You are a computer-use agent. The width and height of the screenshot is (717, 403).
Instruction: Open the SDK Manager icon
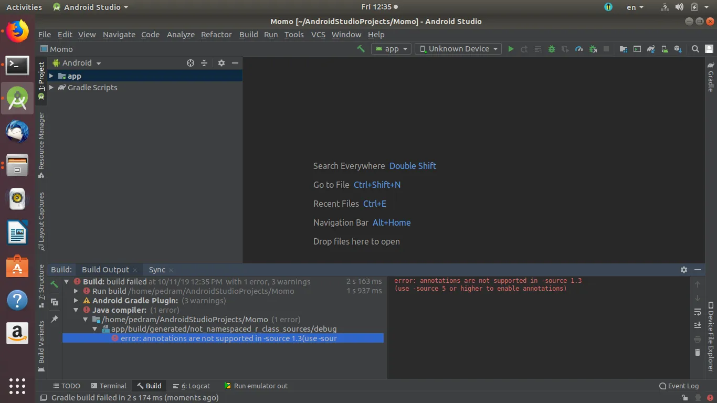click(678, 49)
